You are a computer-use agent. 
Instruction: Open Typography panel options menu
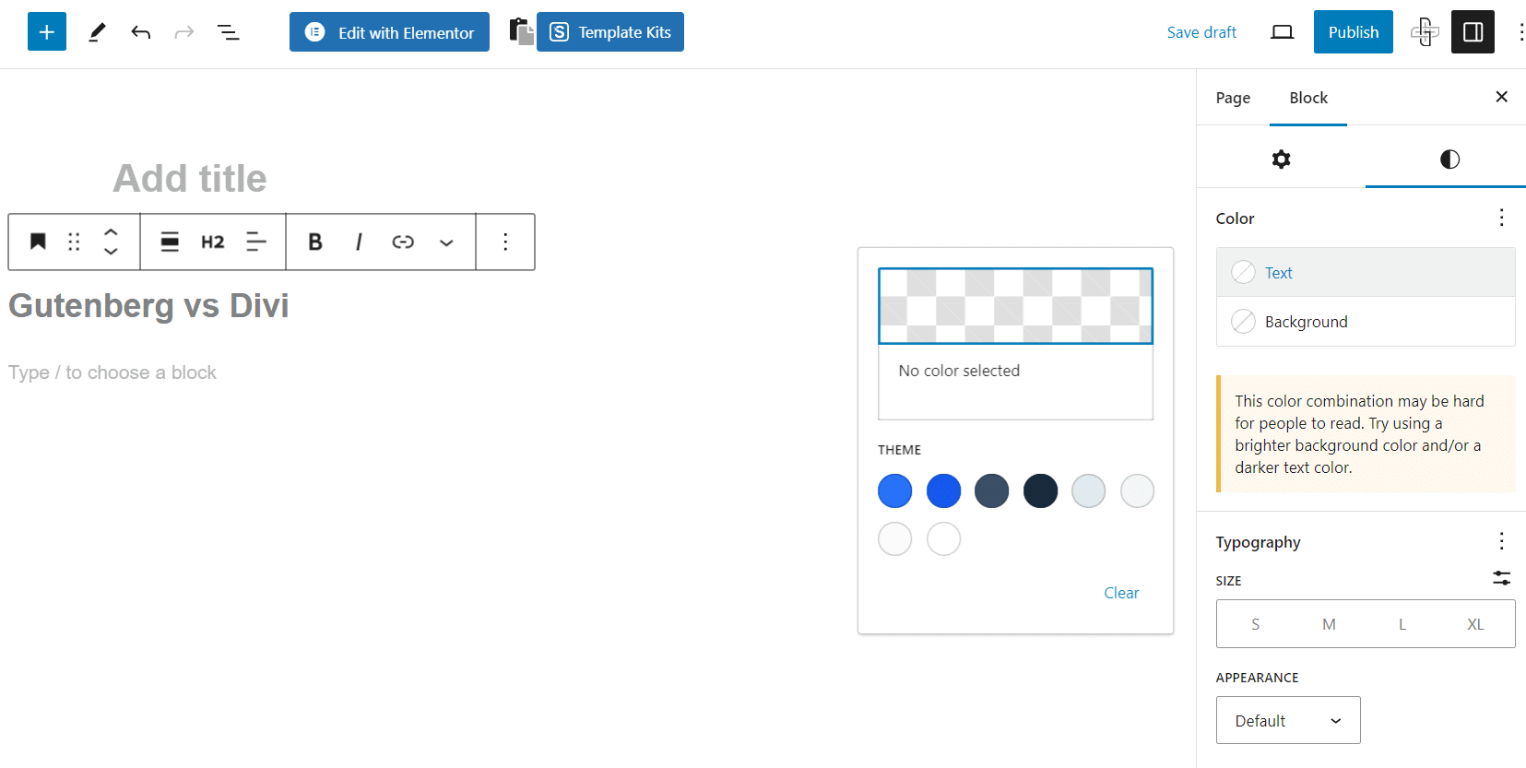pos(1501,540)
